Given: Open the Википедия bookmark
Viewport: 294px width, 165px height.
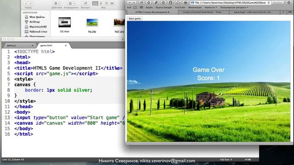Looking at the screenshot, I should [x=195, y=7].
